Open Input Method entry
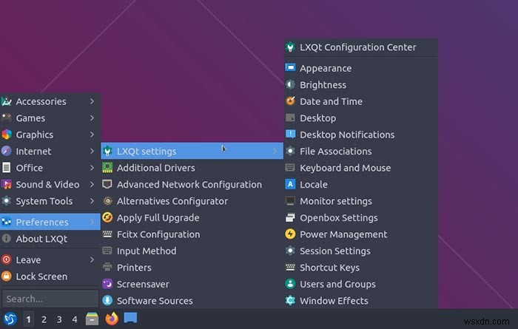Screen dimensions: 518x329 pyautogui.click(x=192, y=251)
